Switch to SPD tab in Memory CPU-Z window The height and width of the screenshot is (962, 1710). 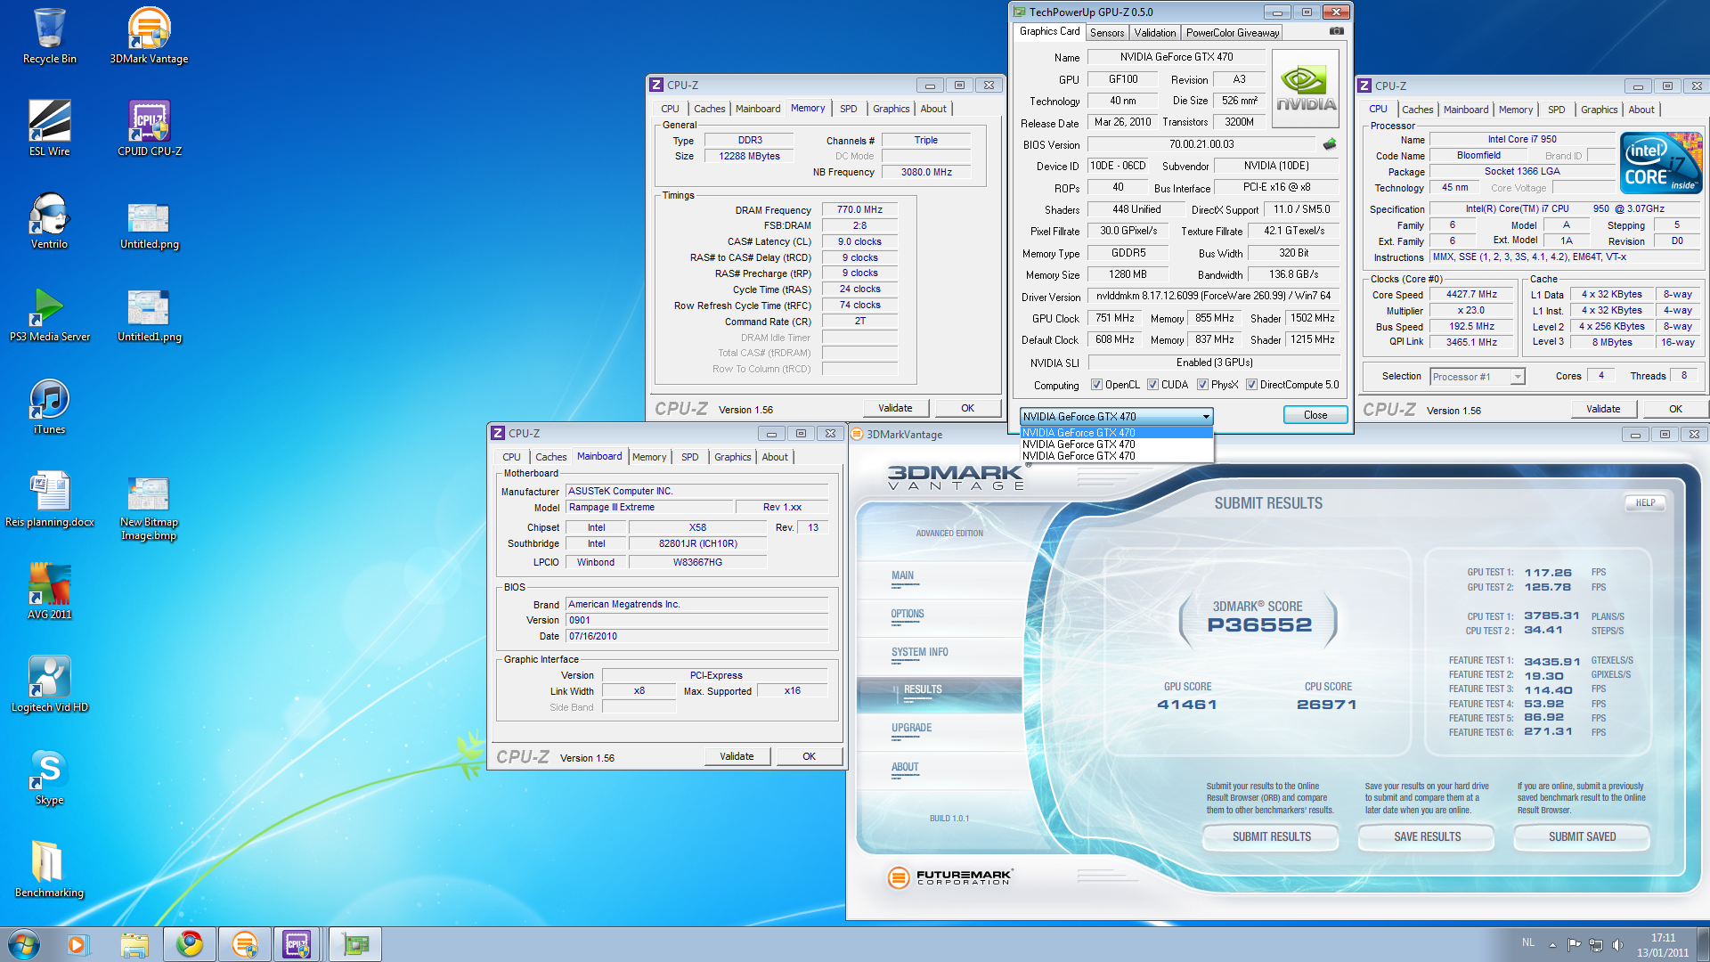(849, 109)
